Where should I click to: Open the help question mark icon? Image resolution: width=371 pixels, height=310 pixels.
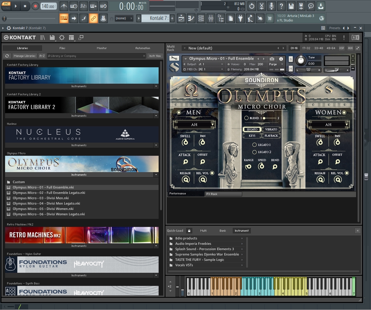coord(281,6)
